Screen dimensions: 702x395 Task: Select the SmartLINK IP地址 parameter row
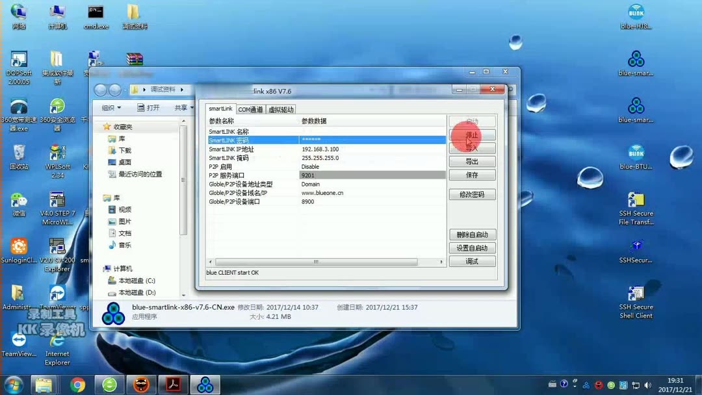pyautogui.click(x=260, y=149)
